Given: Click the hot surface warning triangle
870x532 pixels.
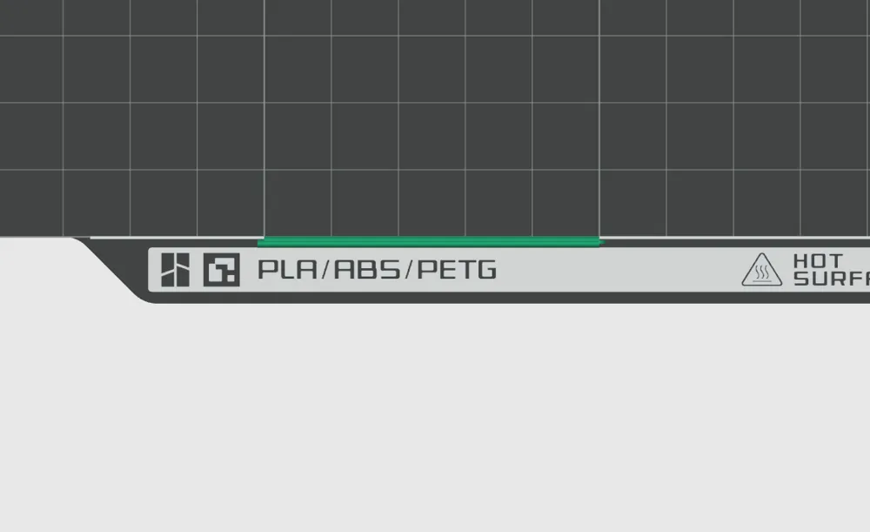Looking at the screenshot, I should 762,270.
